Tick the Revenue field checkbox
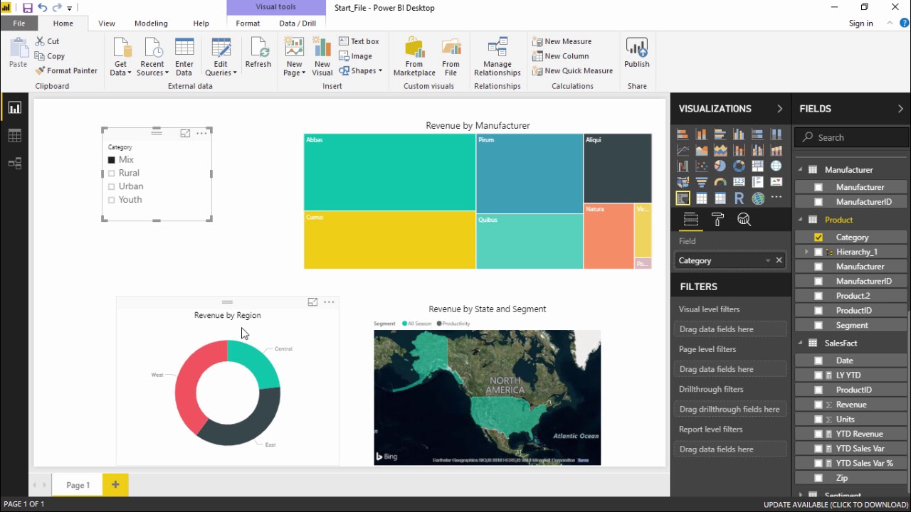This screenshot has height=512, width=911. [x=818, y=405]
